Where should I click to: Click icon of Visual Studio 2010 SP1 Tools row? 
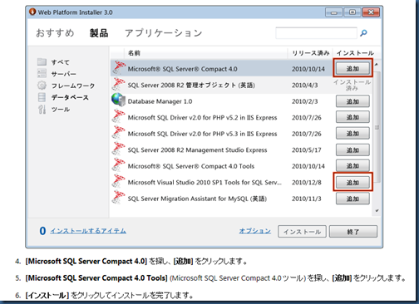pos(119,181)
